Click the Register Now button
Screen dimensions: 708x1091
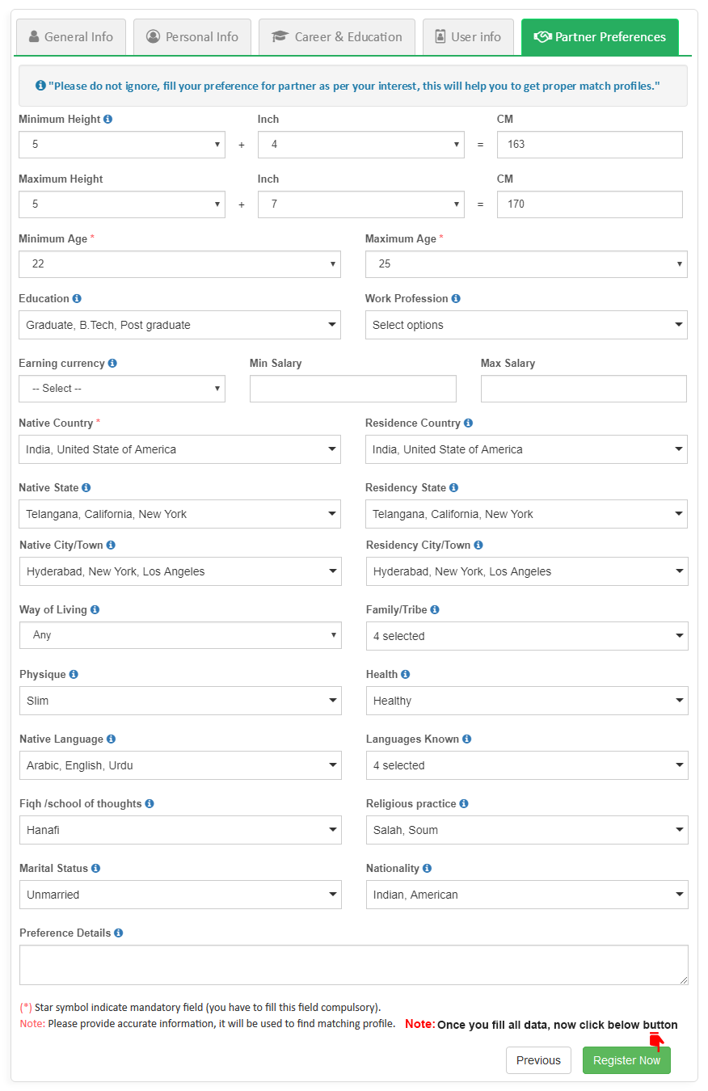click(626, 1060)
